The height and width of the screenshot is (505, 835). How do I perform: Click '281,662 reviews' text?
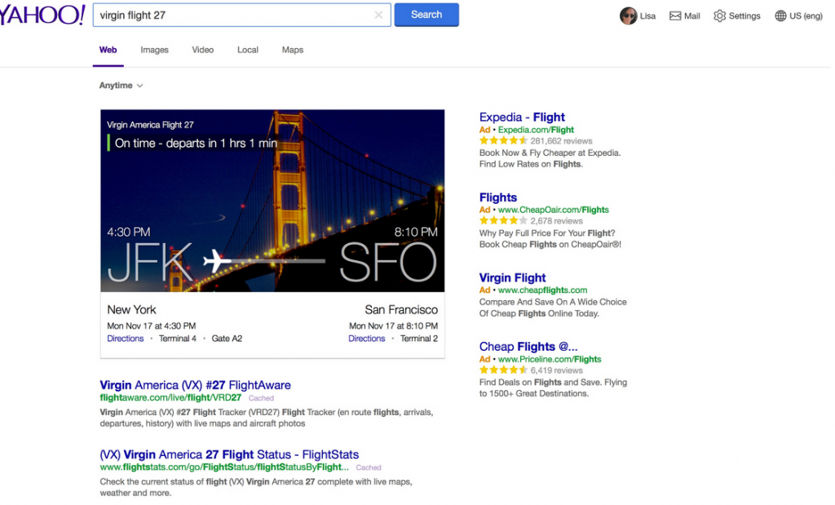(561, 141)
